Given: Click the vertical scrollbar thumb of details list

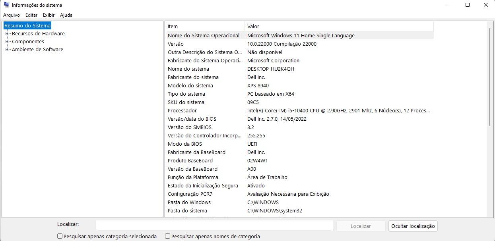Looking at the screenshot, I should (490, 77).
